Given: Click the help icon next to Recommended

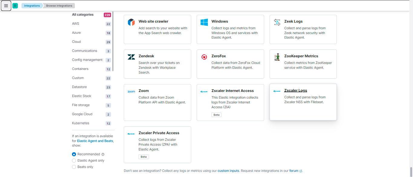Looking at the screenshot, I should [x=103, y=154].
